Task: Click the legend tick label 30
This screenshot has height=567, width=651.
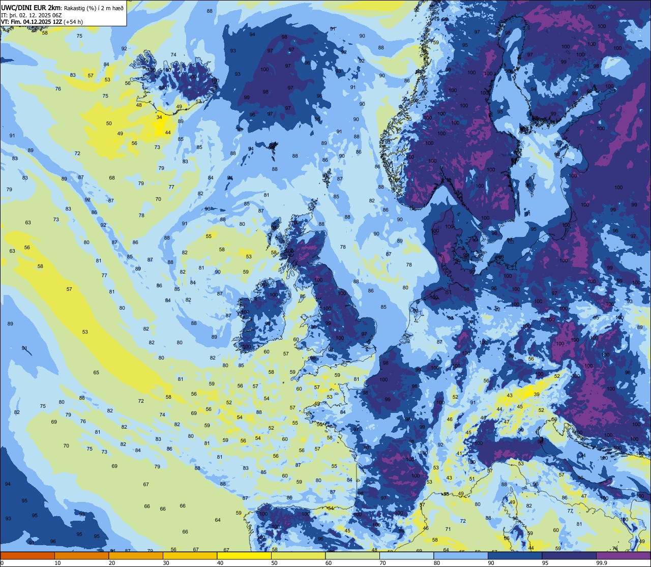Action: tap(166, 563)
